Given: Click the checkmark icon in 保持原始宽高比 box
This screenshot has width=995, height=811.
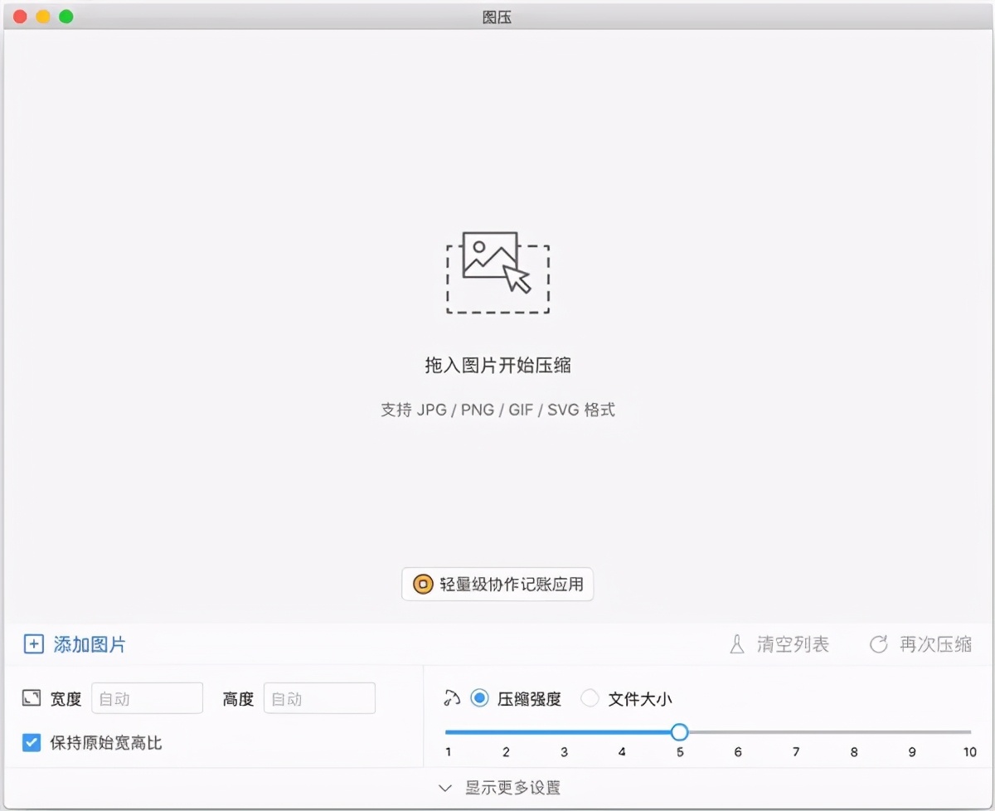Looking at the screenshot, I should click(x=31, y=743).
